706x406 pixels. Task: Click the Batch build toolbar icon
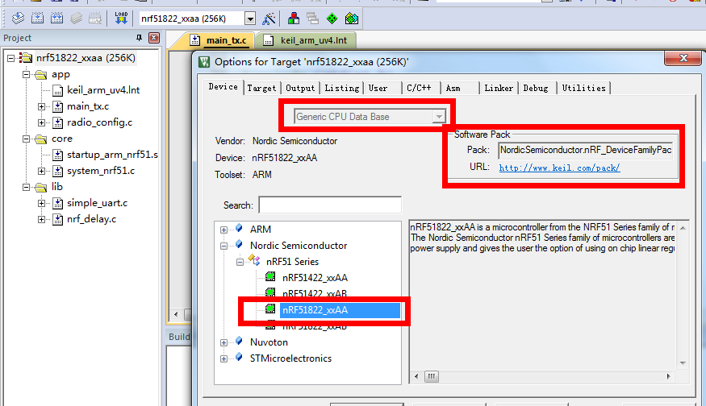coord(76,19)
